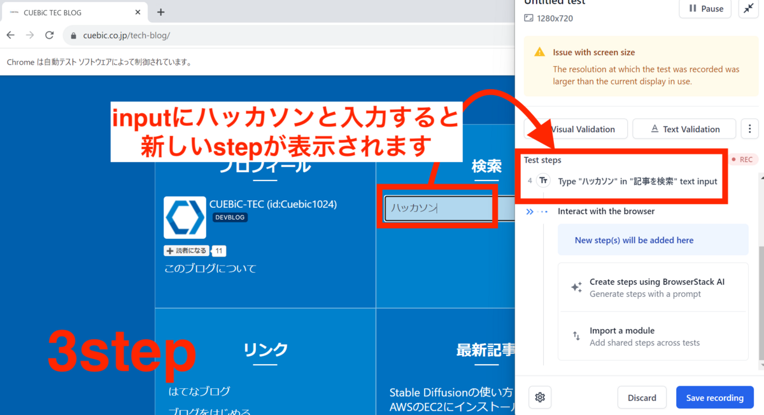764x415 pixels.
Task: Add a Text Validation step
Action: coord(684,129)
